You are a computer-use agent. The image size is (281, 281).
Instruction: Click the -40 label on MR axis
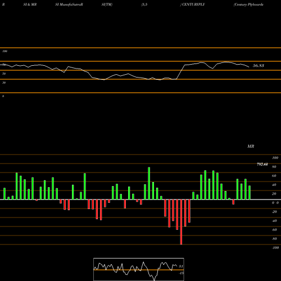pos(274,221)
